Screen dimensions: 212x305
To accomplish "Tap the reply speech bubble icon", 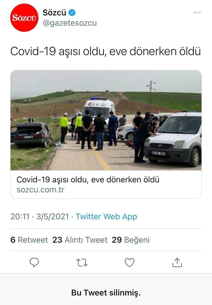I will [x=34, y=262].
